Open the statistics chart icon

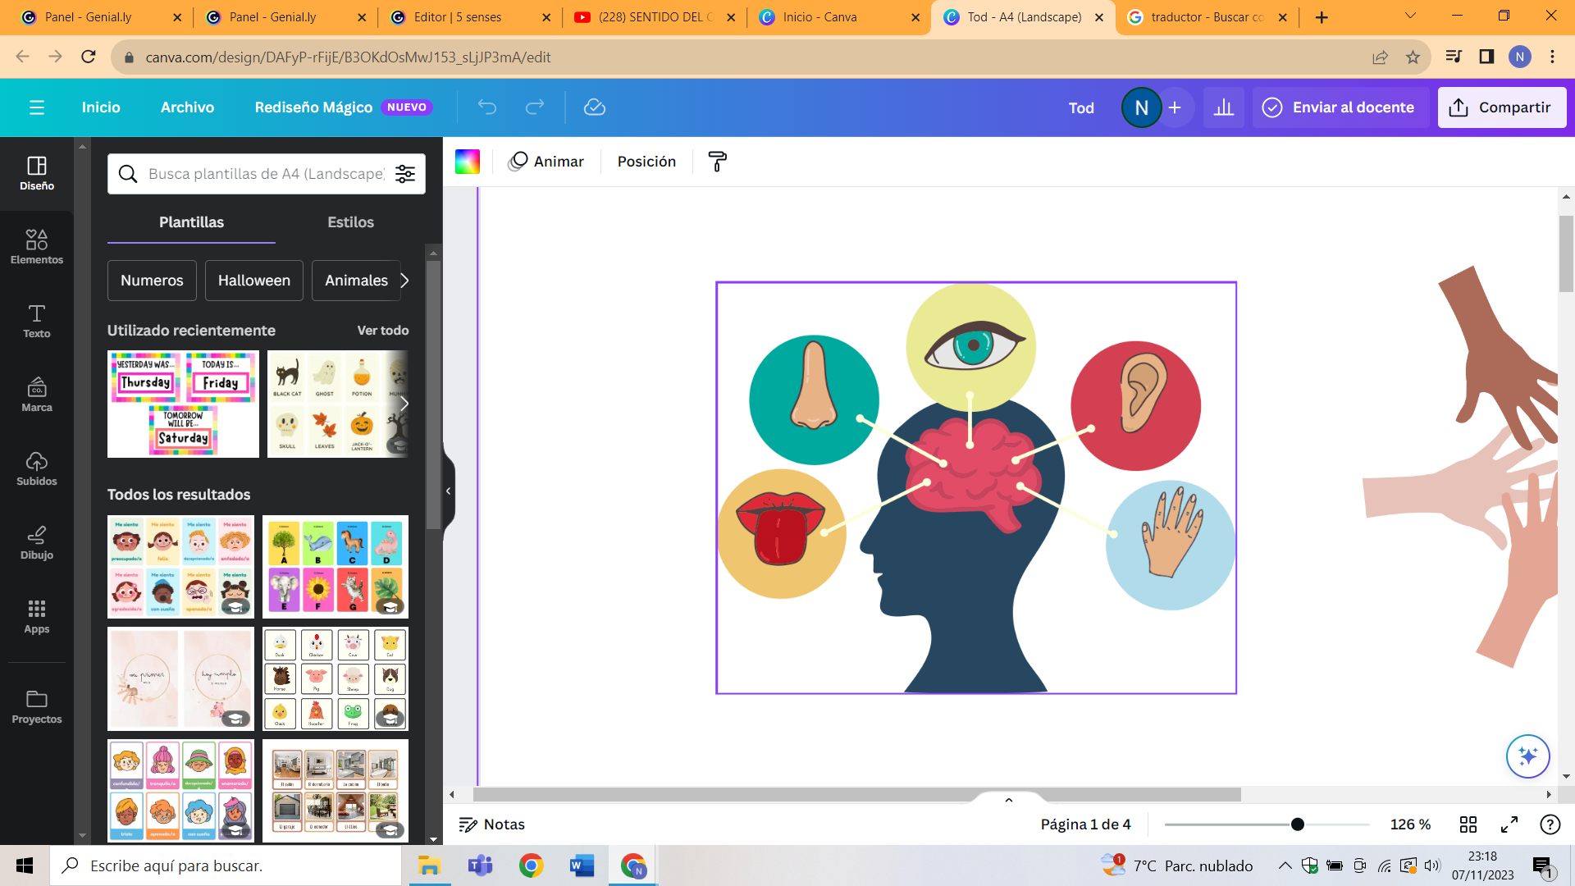[x=1223, y=107]
